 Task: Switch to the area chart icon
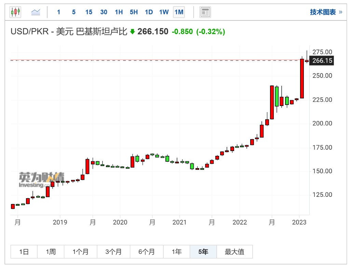[x=36, y=12]
